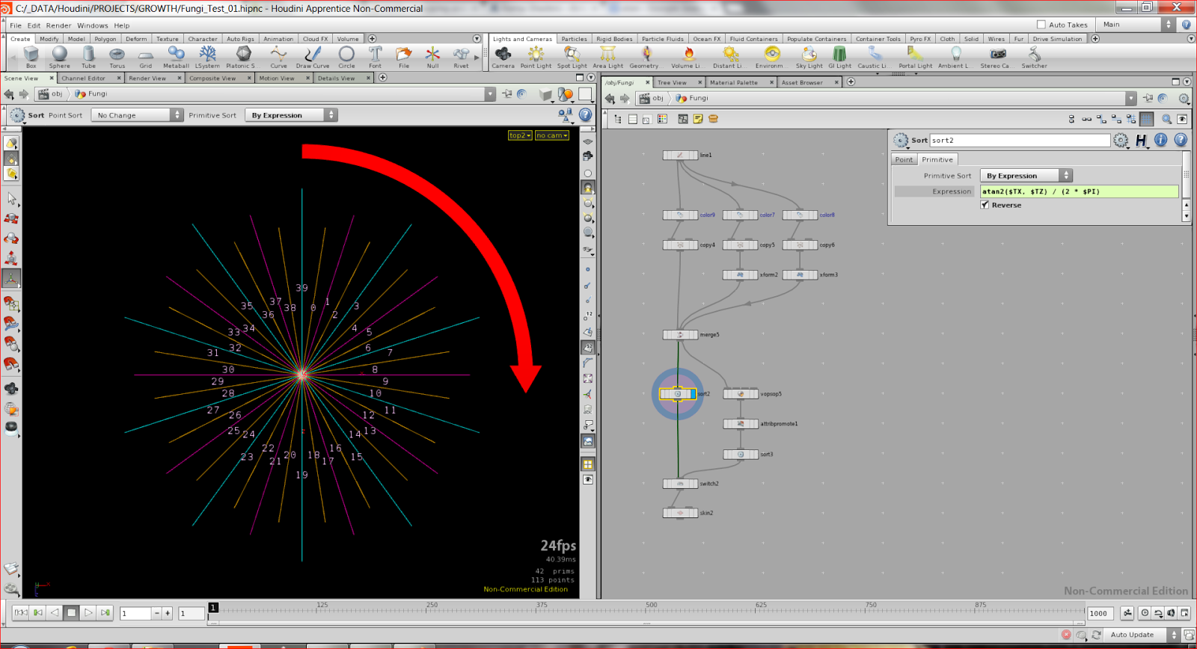The image size is (1197, 649).
Task: Open the Primitive parameter tab
Action: tap(937, 159)
